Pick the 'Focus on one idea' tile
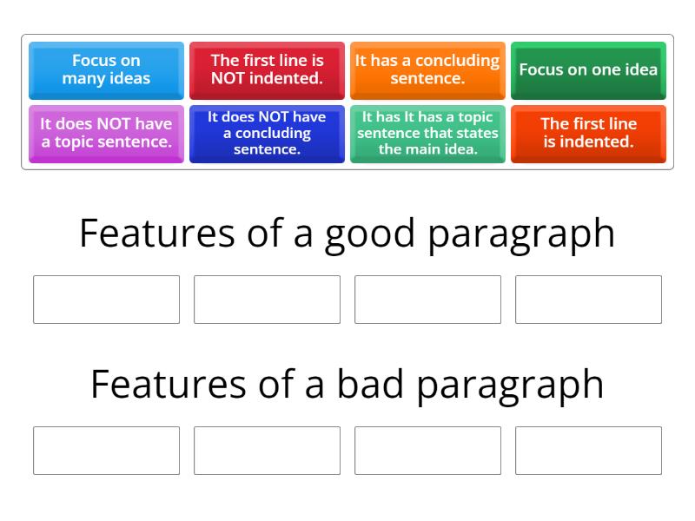This screenshot has height=521, width=695. tap(588, 70)
